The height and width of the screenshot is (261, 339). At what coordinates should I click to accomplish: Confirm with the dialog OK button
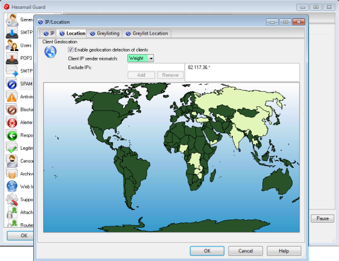click(x=207, y=251)
